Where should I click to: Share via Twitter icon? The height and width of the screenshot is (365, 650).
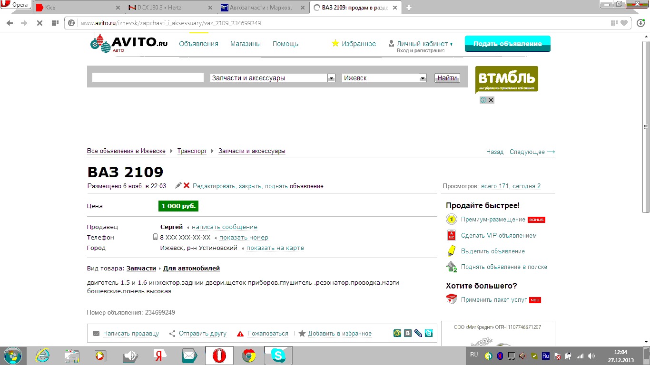tap(429, 333)
